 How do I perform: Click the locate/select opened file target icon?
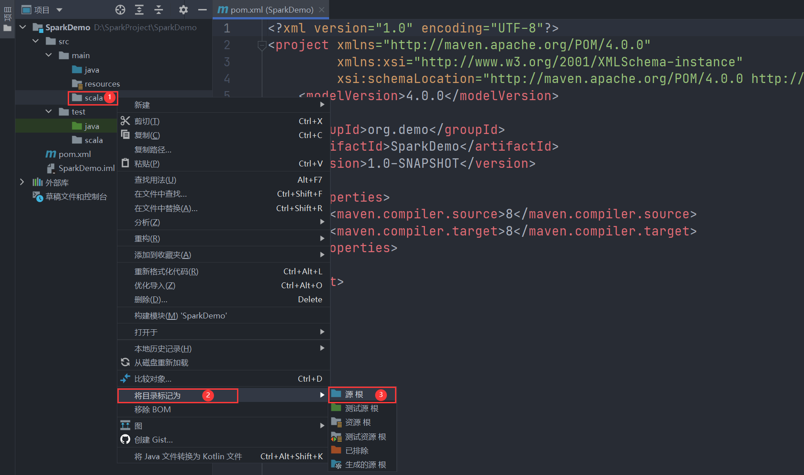tap(120, 9)
